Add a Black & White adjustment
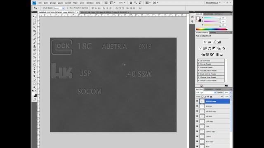 pyautogui.click(x=214, y=49)
